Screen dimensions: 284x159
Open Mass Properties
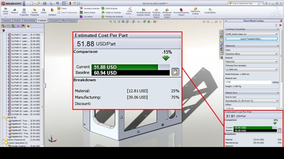pos(24,12)
